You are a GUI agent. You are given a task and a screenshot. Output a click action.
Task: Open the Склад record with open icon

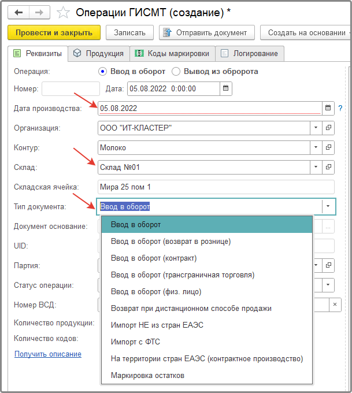pyautogui.click(x=328, y=167)
